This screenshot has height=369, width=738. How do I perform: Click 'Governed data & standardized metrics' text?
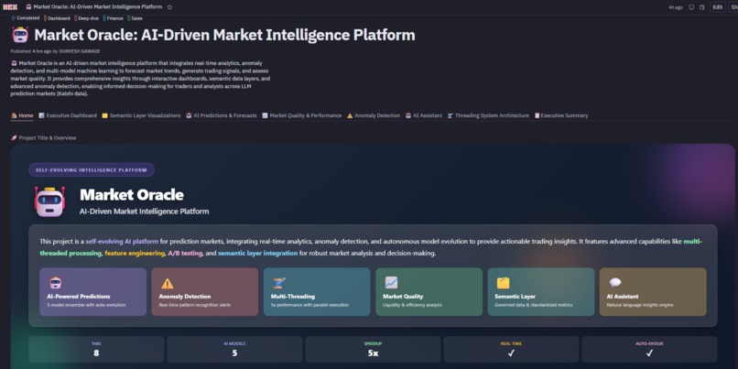(x=533, y=305)
